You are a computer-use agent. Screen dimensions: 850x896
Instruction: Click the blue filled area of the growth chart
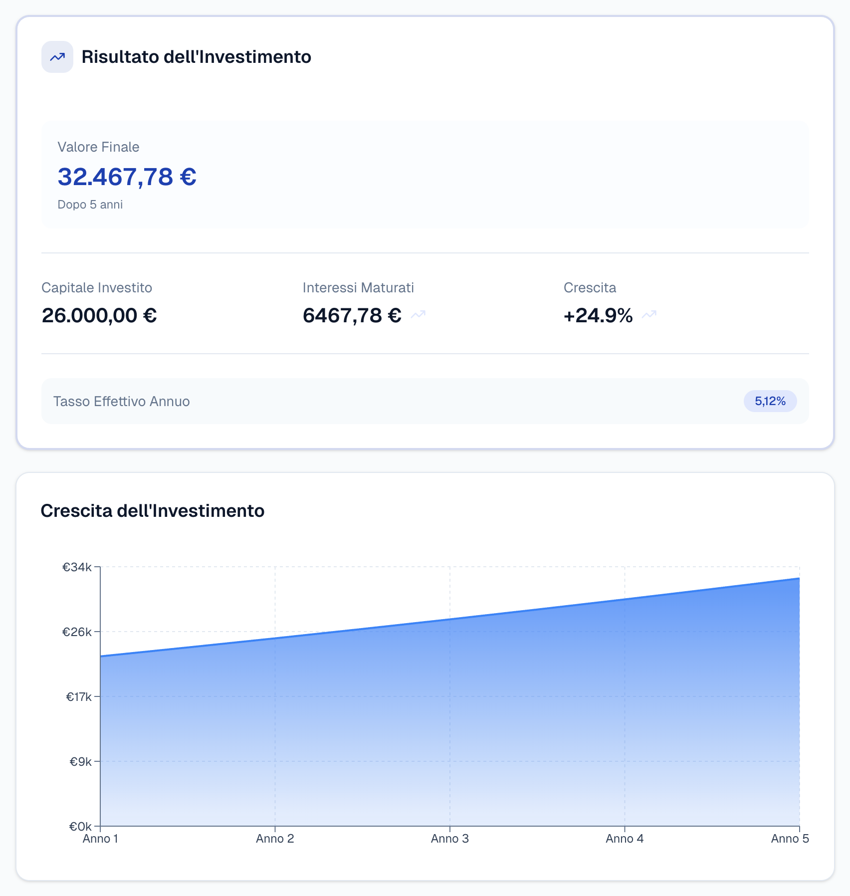pos(449,723)
